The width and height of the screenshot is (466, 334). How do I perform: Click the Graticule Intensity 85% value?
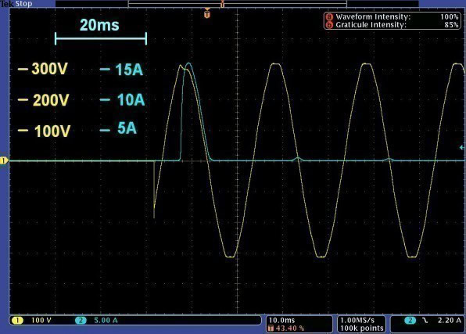coord(451,25)
